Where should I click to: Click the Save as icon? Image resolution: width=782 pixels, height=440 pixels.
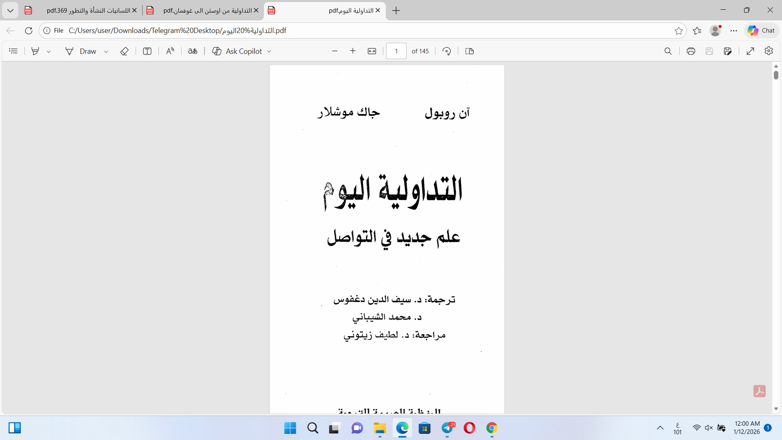(x=728, y=51)
